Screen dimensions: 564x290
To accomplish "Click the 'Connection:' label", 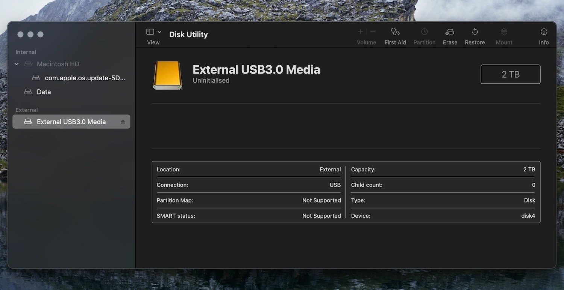I will tap(173, 185).
